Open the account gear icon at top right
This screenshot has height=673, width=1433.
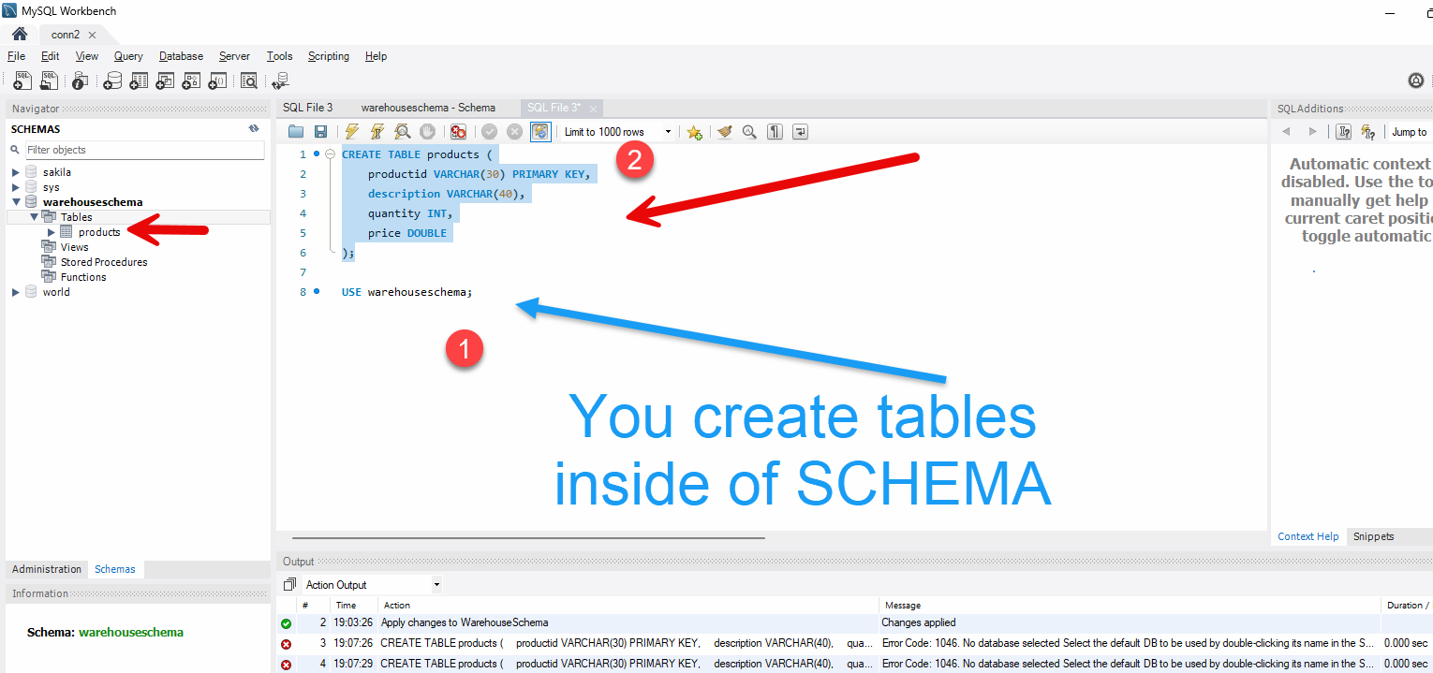1416,80
